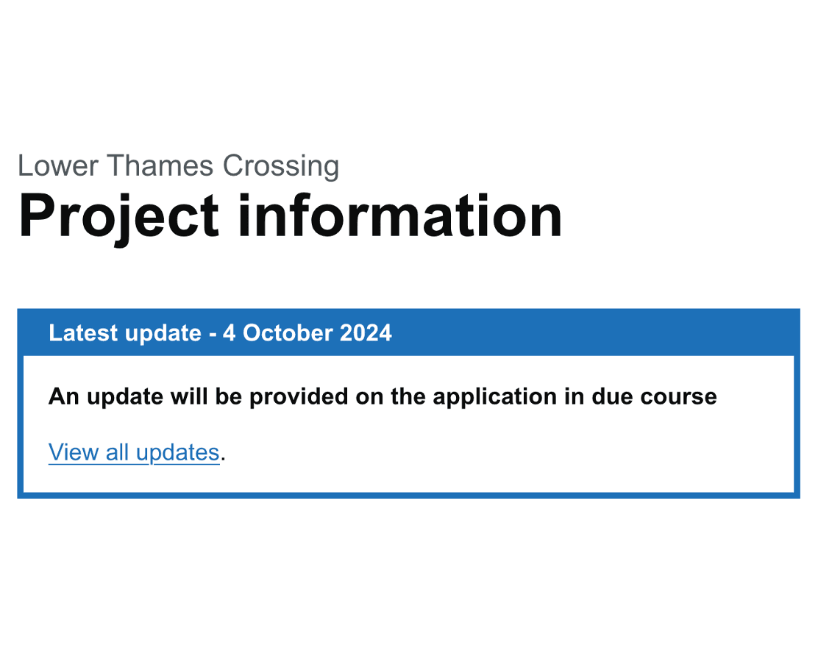Click the Project information page heading
Image resolution: width=818 pixels, height=656 pixels.
[x=290, y=215]
